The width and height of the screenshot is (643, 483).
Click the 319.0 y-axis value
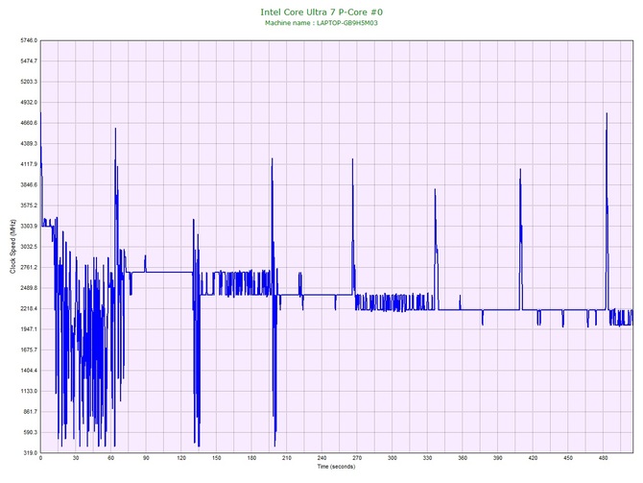pos(30,453)
